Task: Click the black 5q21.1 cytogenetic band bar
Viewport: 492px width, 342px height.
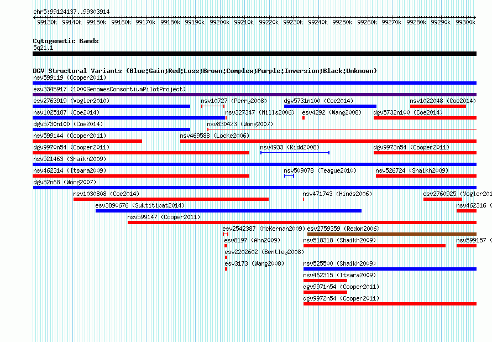Action: point(254,54)
